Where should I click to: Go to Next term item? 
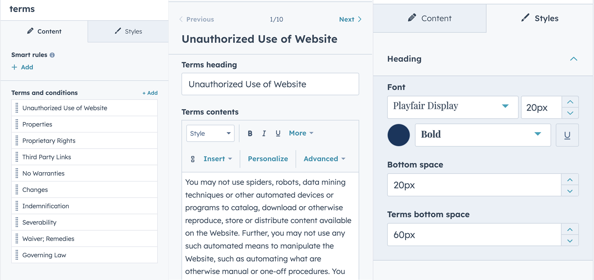pos(350,19)
